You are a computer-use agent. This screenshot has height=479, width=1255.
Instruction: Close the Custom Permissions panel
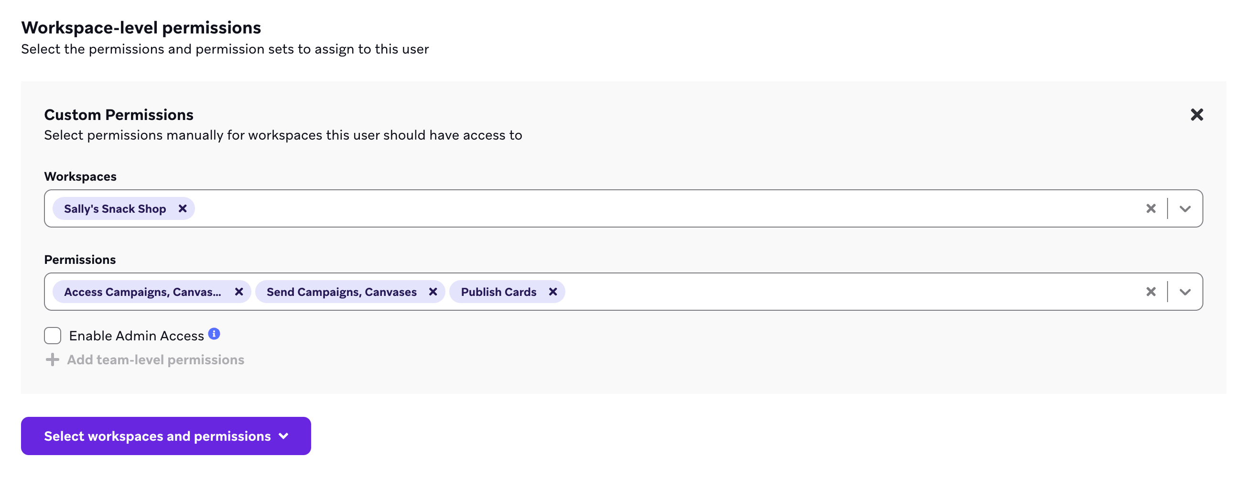[x=1197, y=115]
